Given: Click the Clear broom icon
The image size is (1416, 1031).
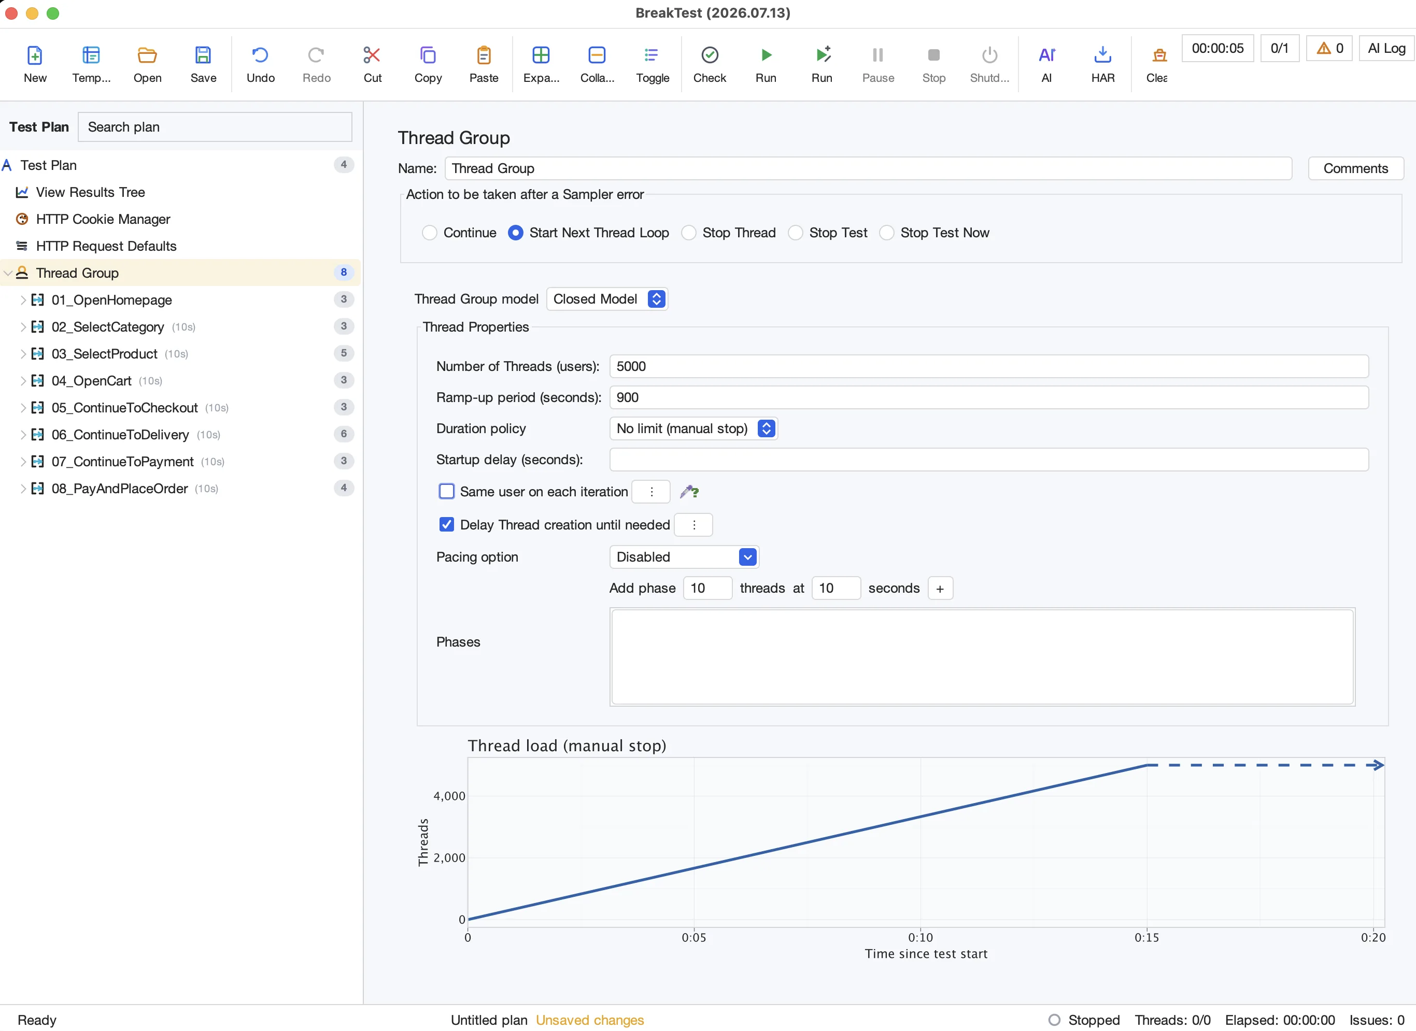Looking at the screenshot, I should [x=1159, y=55].
